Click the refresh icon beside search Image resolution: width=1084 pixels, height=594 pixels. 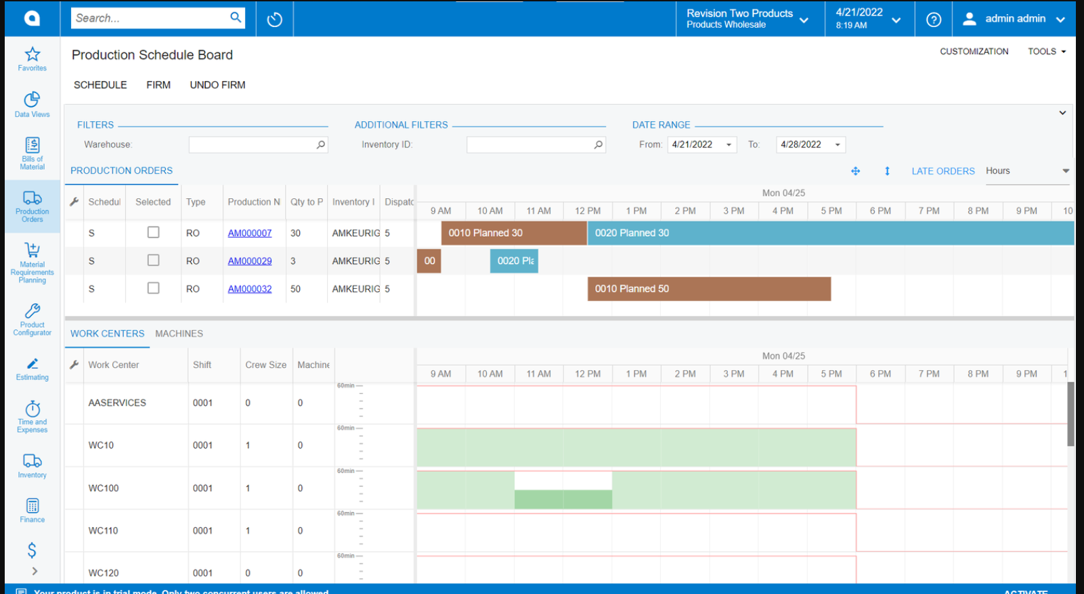(274, 19)
